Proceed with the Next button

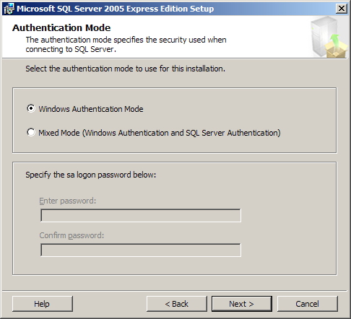(x=242, y=304)
